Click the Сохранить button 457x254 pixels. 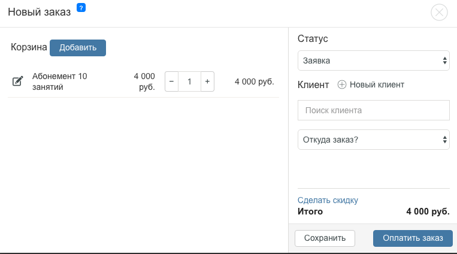[325, 238]
